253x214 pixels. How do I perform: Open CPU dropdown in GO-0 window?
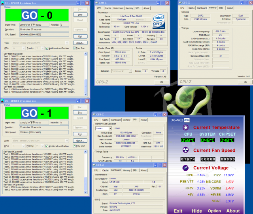click(24, 48)
